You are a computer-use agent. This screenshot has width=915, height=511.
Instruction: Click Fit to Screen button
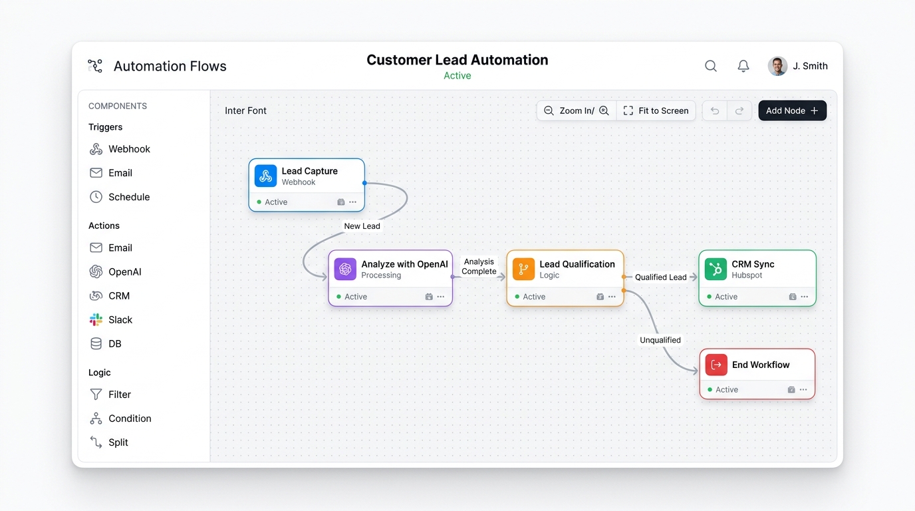coord(656,110)
